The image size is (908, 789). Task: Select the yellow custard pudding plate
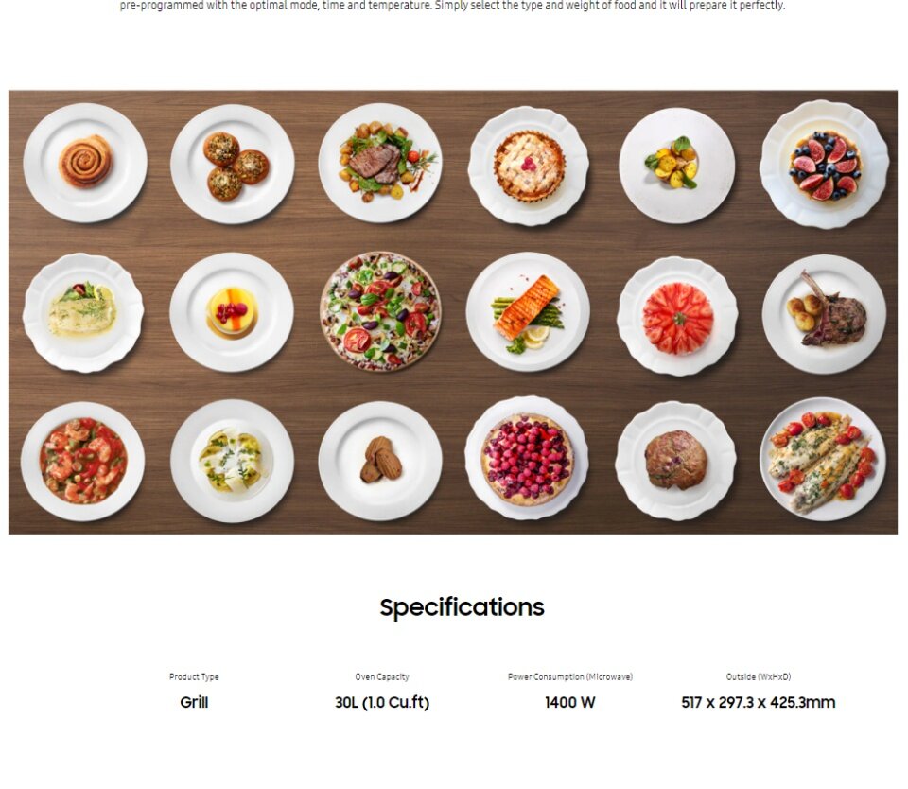click(232, 311)
